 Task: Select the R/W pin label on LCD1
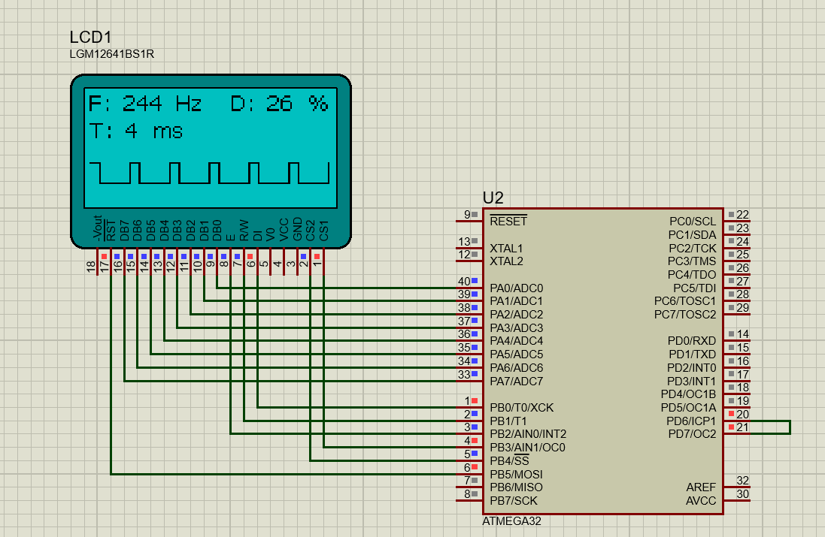tap(244, 231)
